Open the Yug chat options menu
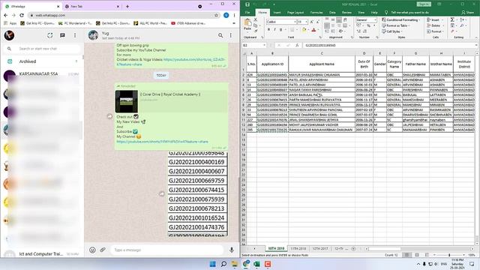This screenshot has height=270, width=480. [231, 35]
